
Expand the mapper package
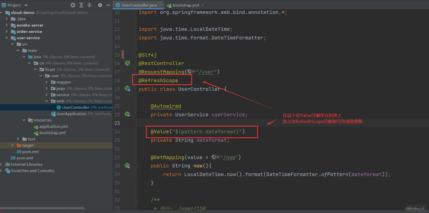coord(46,82)
